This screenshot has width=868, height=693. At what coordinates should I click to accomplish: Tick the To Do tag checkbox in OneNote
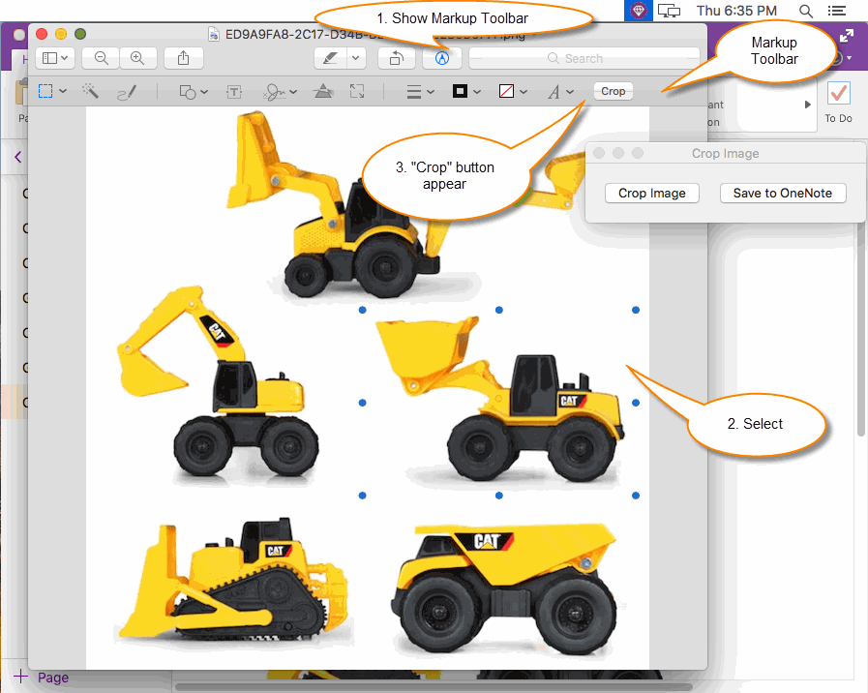pyautogui.click(x=838, y=93)
